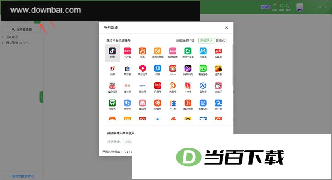Open the 消息 bell notifications icon
The image size is (332, 180).
pyautogui.click(x=275, y=7)
